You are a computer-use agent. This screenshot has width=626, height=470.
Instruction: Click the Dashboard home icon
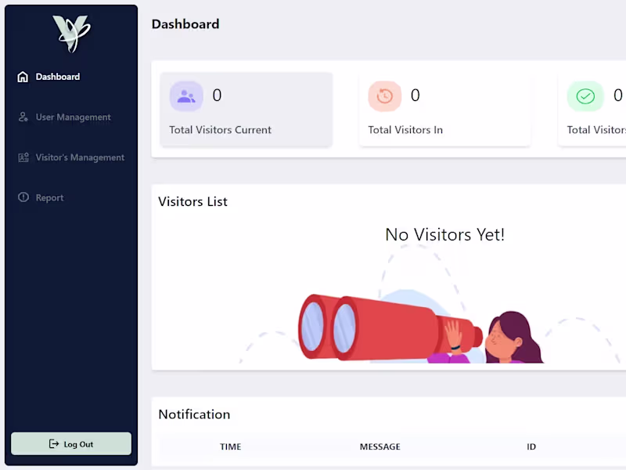pyautogui.click(x=23, y=77)
